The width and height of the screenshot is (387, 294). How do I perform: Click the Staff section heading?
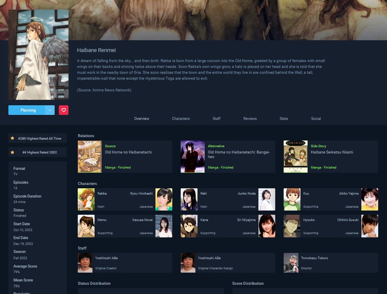(x=82, y=248)
